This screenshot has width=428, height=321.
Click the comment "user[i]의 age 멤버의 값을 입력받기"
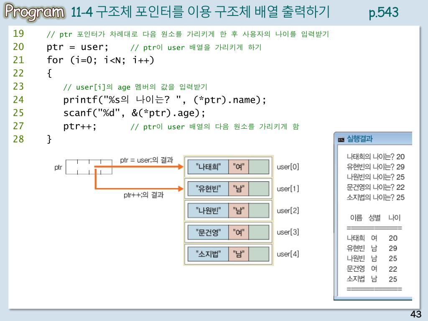135,87
